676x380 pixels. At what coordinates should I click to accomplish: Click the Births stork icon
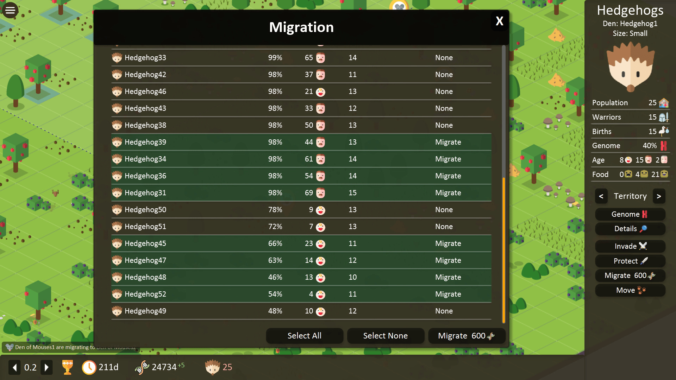(664, 131)
